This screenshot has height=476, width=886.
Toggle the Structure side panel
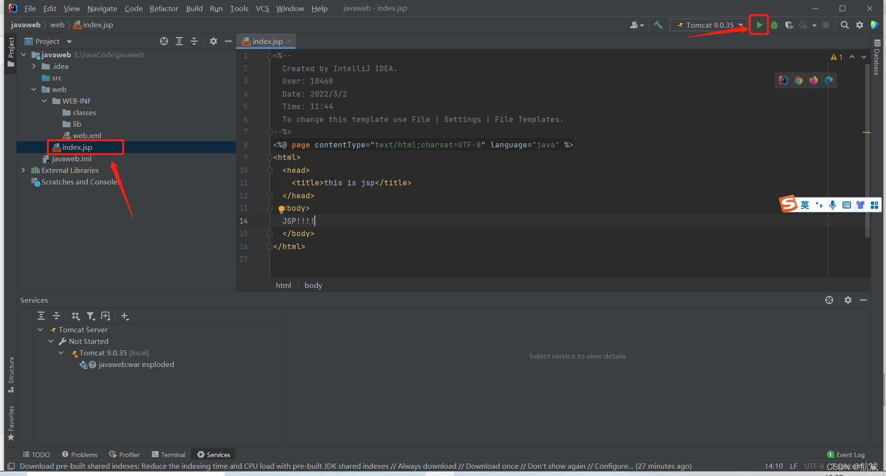(x=11, y=375)
